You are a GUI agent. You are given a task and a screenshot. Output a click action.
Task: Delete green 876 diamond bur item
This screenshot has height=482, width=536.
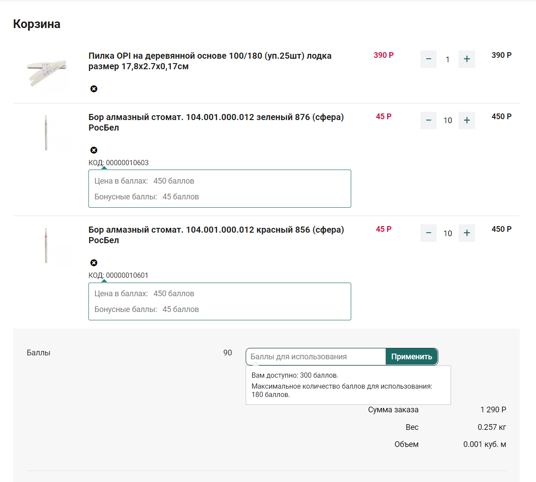pos(94,150)
